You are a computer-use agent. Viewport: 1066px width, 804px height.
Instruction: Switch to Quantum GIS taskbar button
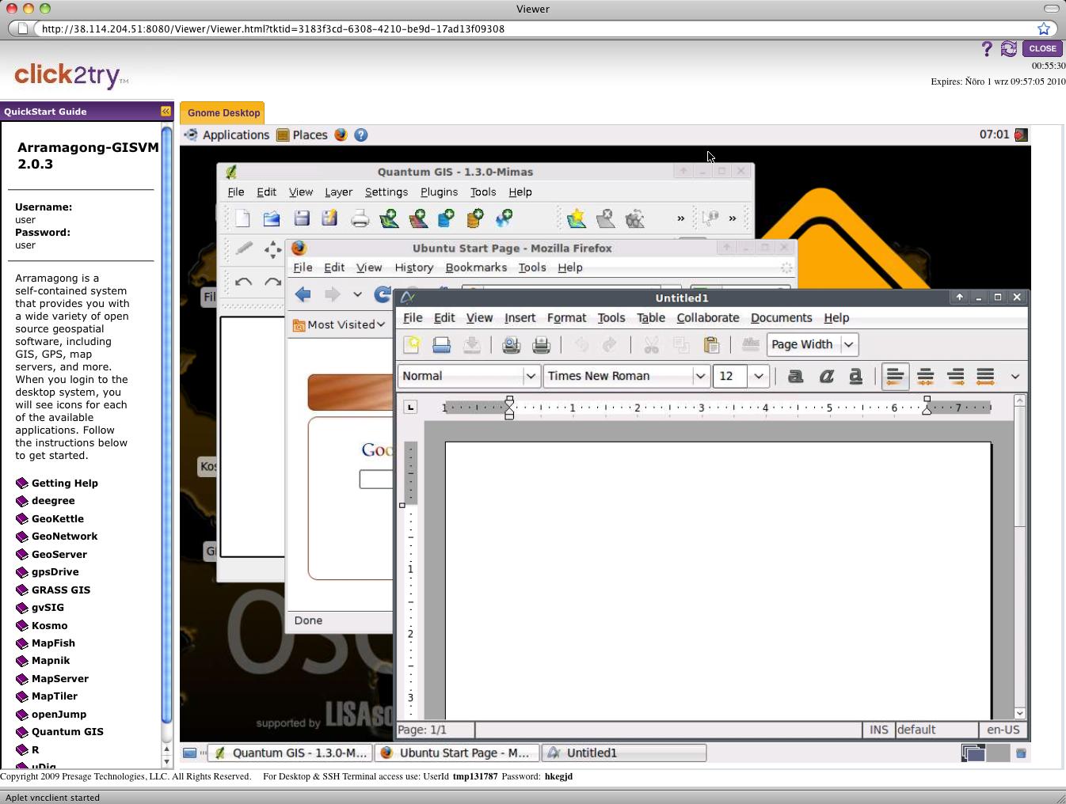click(291, 753)
